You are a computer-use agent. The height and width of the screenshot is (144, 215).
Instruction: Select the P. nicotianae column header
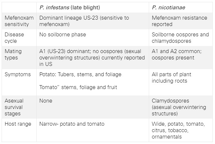(168, 7)
